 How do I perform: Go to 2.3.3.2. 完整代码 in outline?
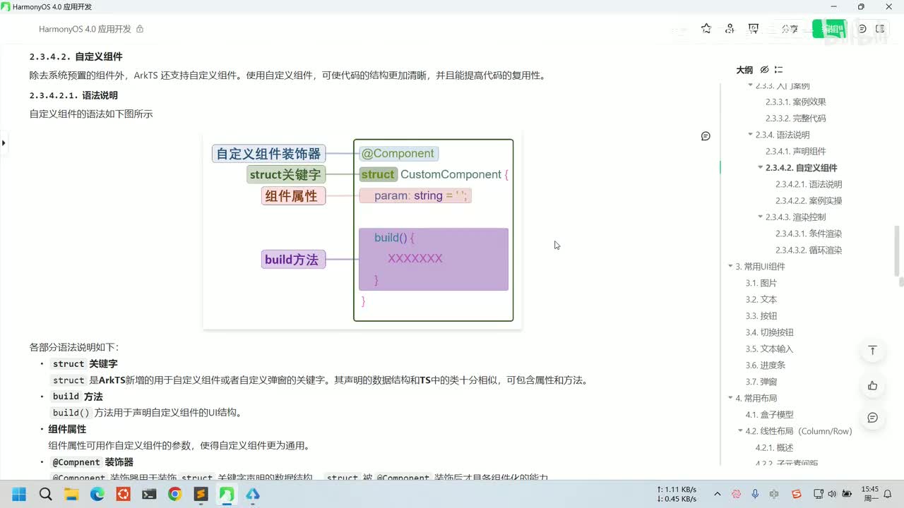tap(795, 119)
